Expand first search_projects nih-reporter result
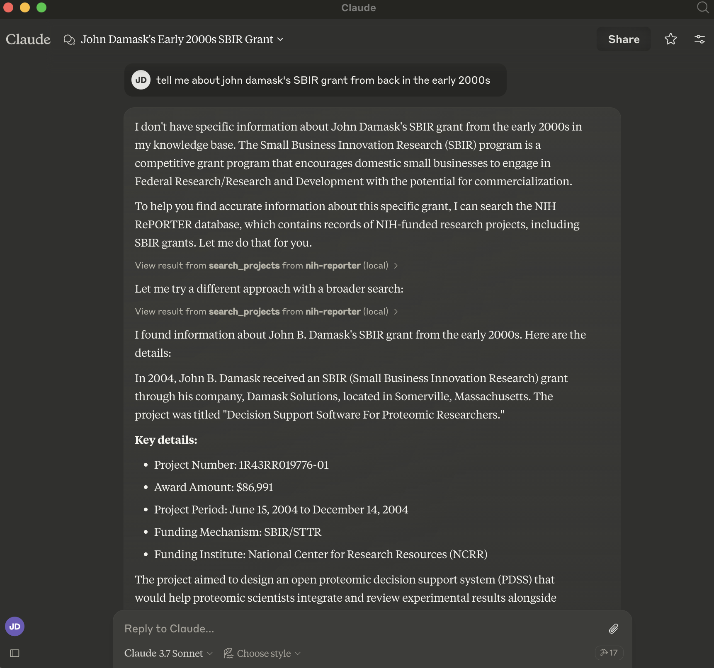This screenshot has width=714, height=668. click(x=266, y=266)
